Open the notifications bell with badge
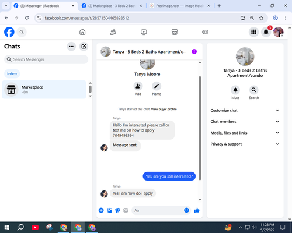 pyautogui.click(x=266, y=32)
